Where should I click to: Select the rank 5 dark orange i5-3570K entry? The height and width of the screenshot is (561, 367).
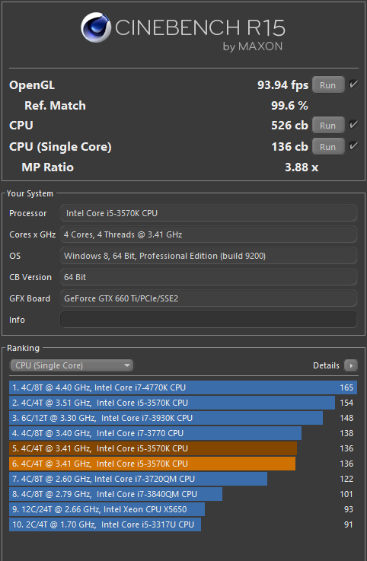click(183, 448)
